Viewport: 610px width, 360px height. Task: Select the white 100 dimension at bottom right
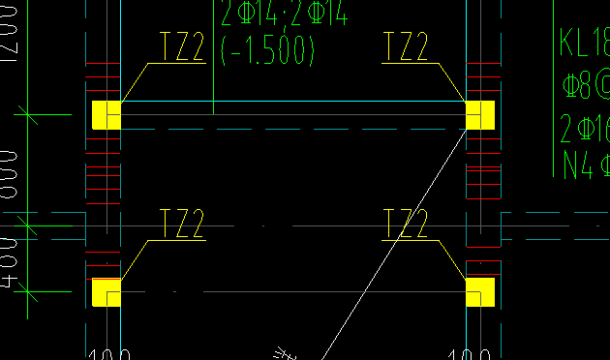[x=470, y=354]
